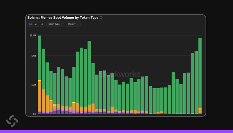This screenshot has width=233, height=133.
Task: Click the chart title 'Solana: Memes Spot Volume by Token Type'
Action: pyautogui.click(x=63, y=18)
